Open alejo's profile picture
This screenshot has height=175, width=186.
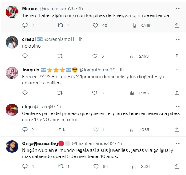coord(12,109)
